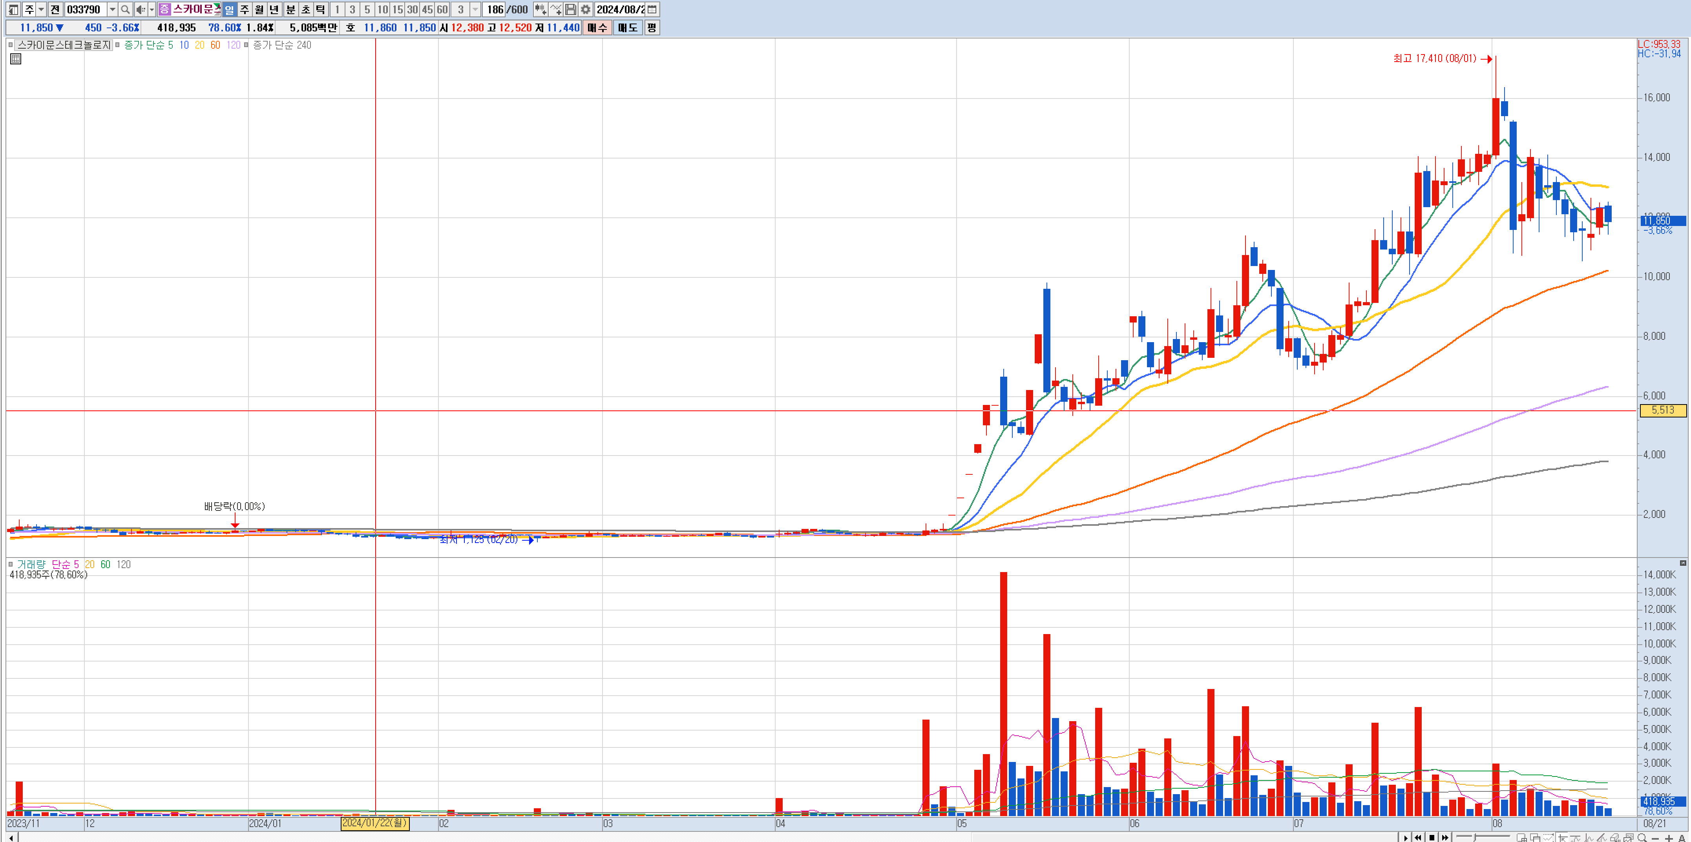This screenshot has height=842, width=1691.
Task: Toggle the 거래량 volume indicator checkbox
Action: click(x=11, y=564)
